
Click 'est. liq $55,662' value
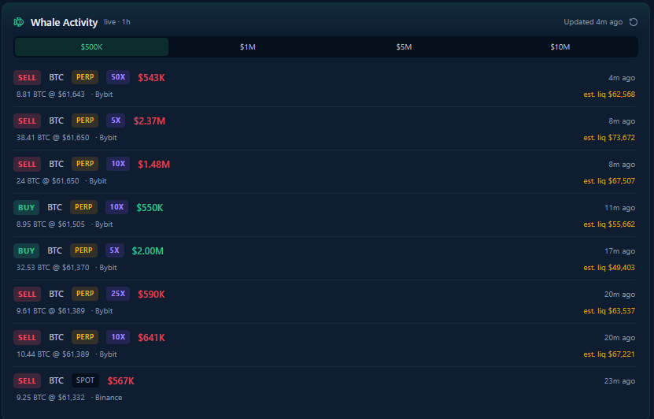point(609,224)
